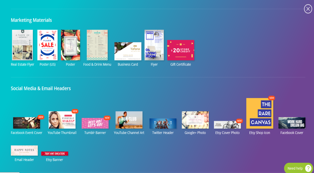Screen dimensions: 314x173
Task: Click the Social Media & Email Headers heading
Action: click(x=41, y=88)
